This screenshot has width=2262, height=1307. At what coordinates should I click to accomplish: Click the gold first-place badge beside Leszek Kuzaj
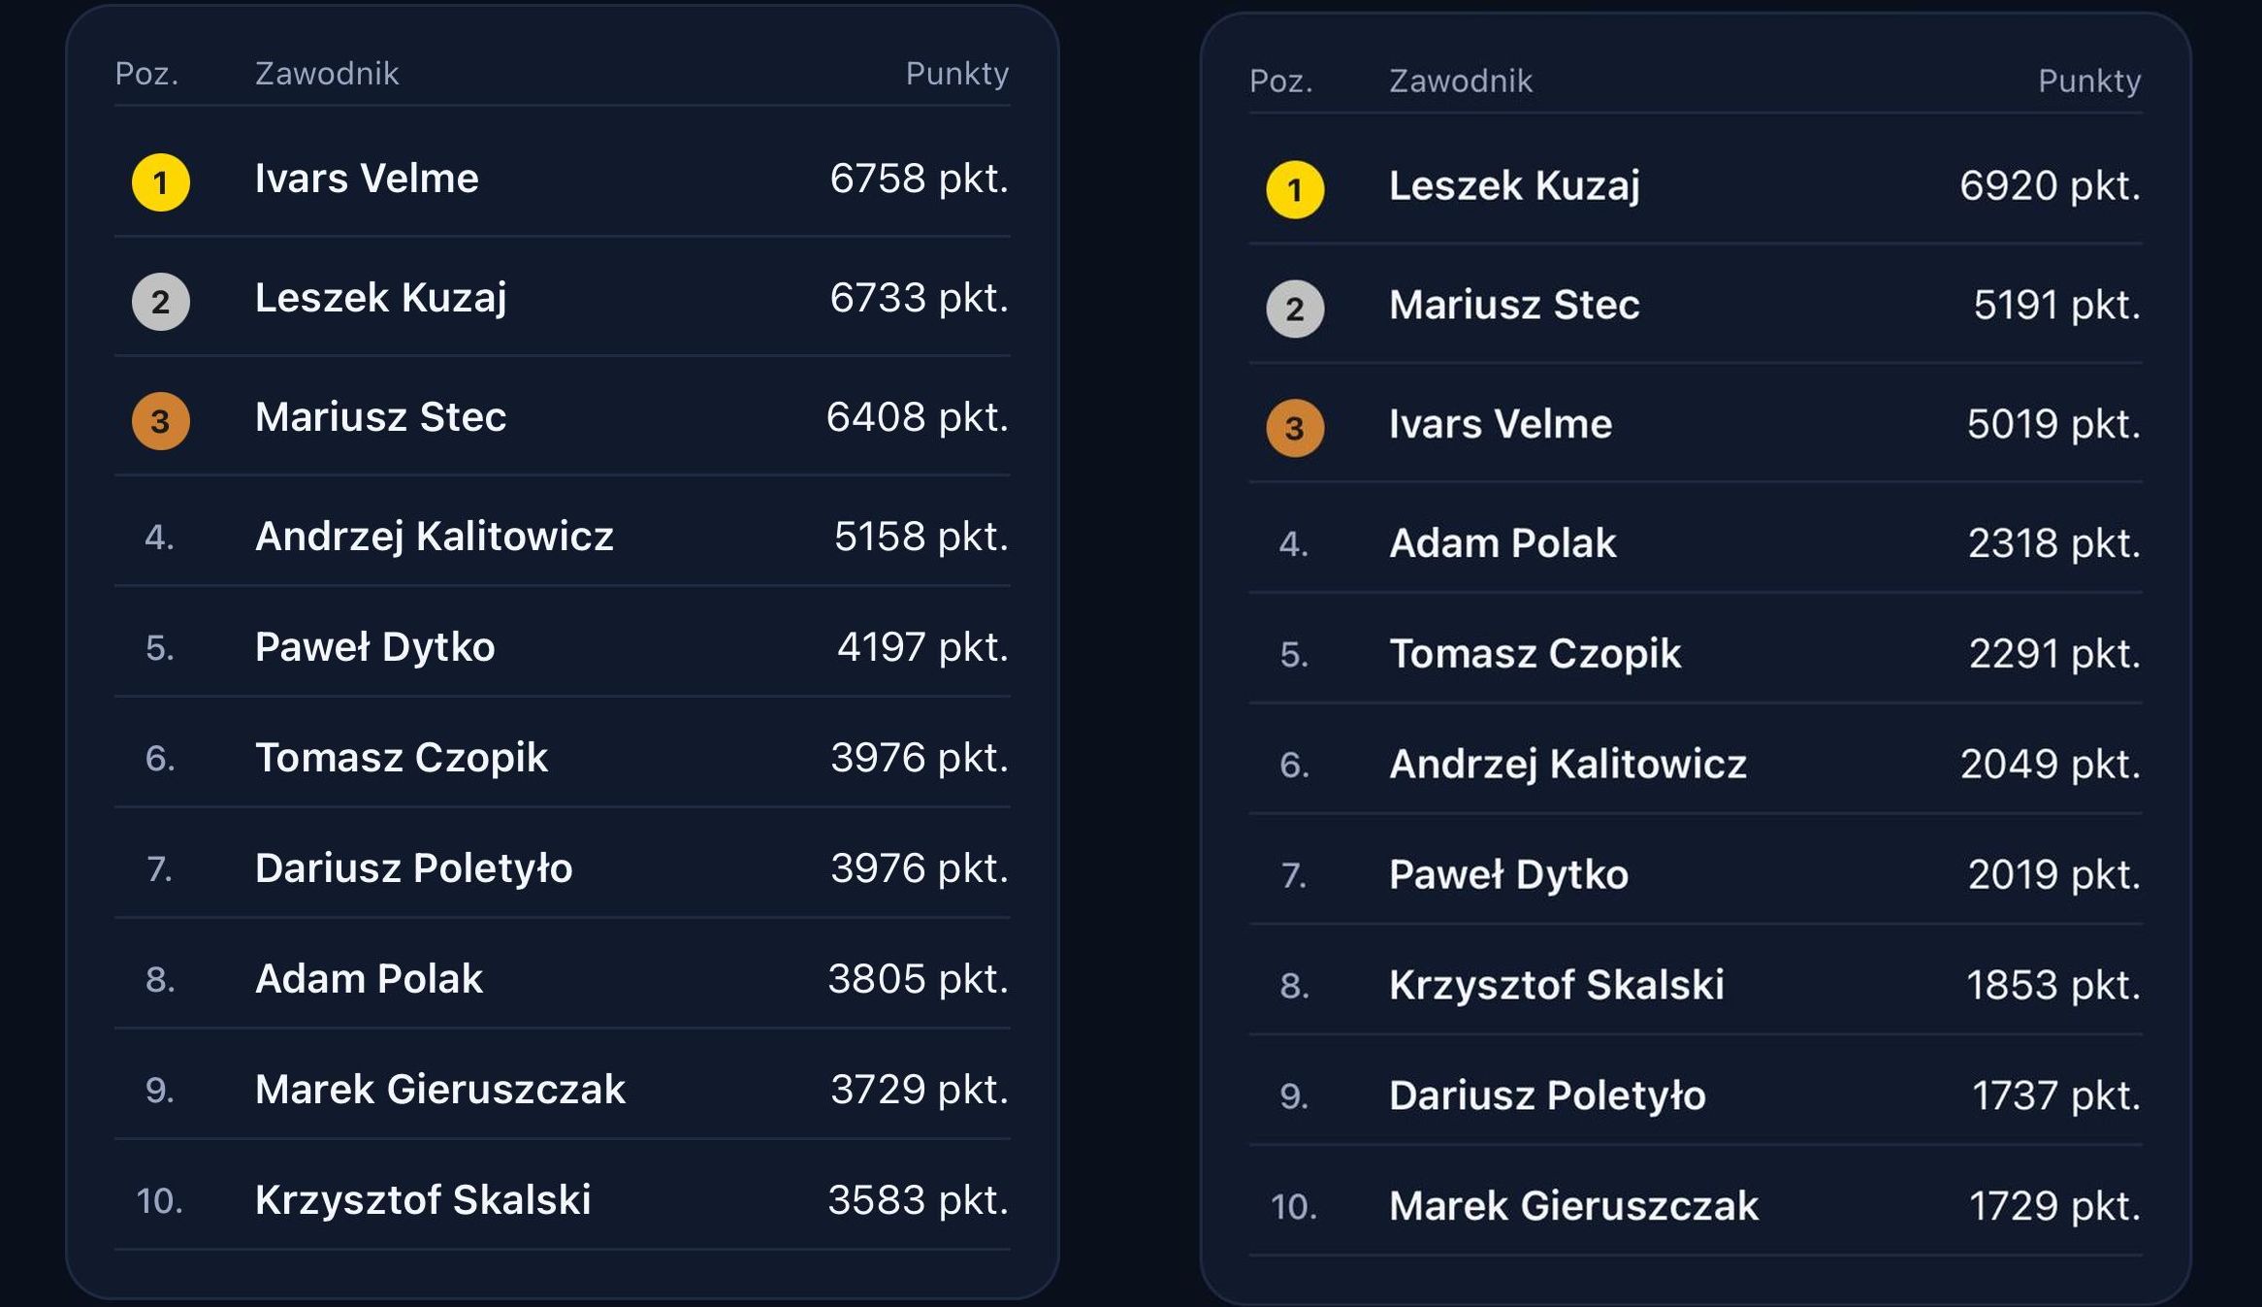pos(1295,190)
